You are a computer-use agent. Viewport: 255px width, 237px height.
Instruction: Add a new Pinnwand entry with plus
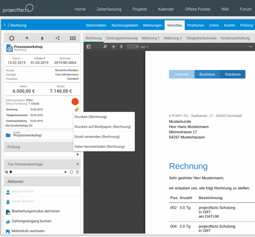[x=65, y=172]
